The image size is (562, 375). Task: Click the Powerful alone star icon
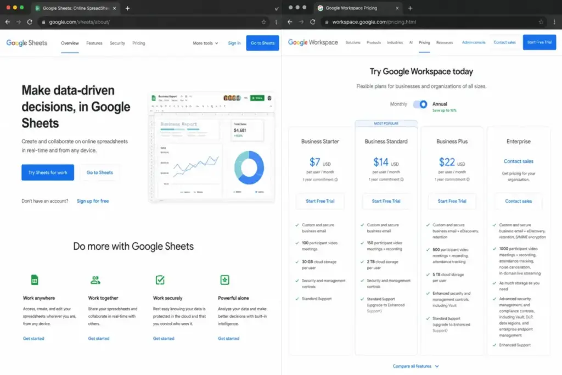pos(224,280)
